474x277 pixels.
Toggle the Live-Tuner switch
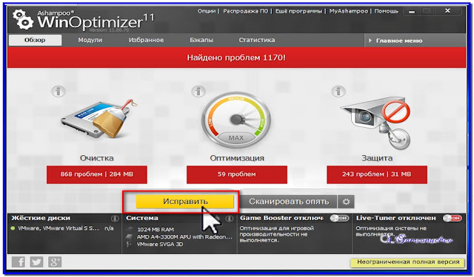tap(453, 218)
